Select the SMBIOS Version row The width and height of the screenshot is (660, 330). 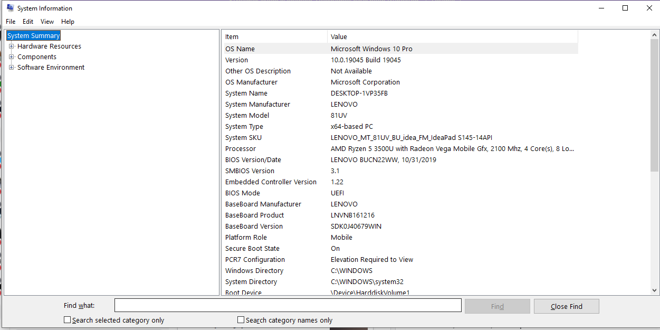click(400, 171)
